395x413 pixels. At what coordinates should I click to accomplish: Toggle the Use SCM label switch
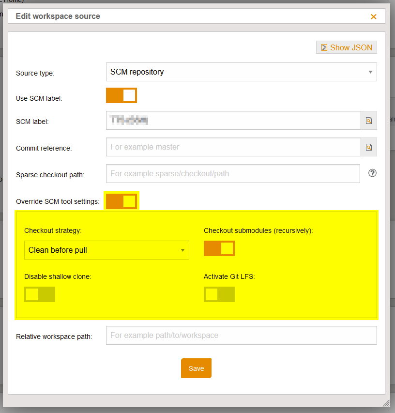122,95
